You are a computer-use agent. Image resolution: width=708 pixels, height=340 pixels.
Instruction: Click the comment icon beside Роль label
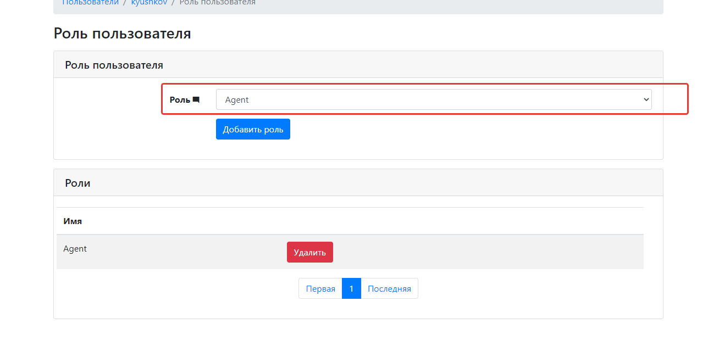point(196,100)
